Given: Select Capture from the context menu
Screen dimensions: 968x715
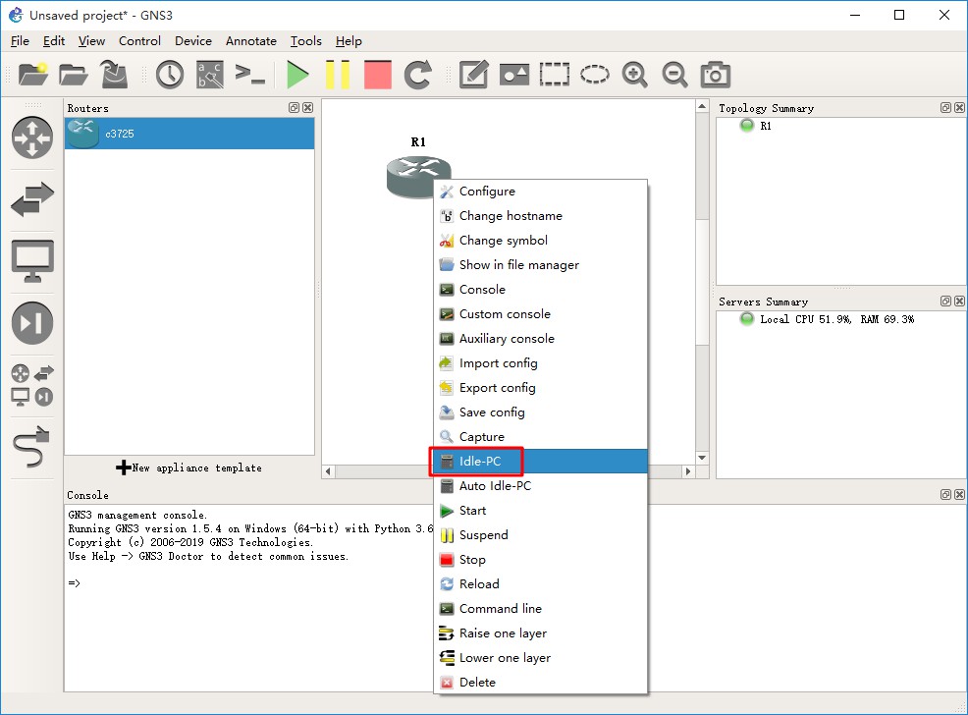Looking at the screenshot, I should click(x=541, y=436).
